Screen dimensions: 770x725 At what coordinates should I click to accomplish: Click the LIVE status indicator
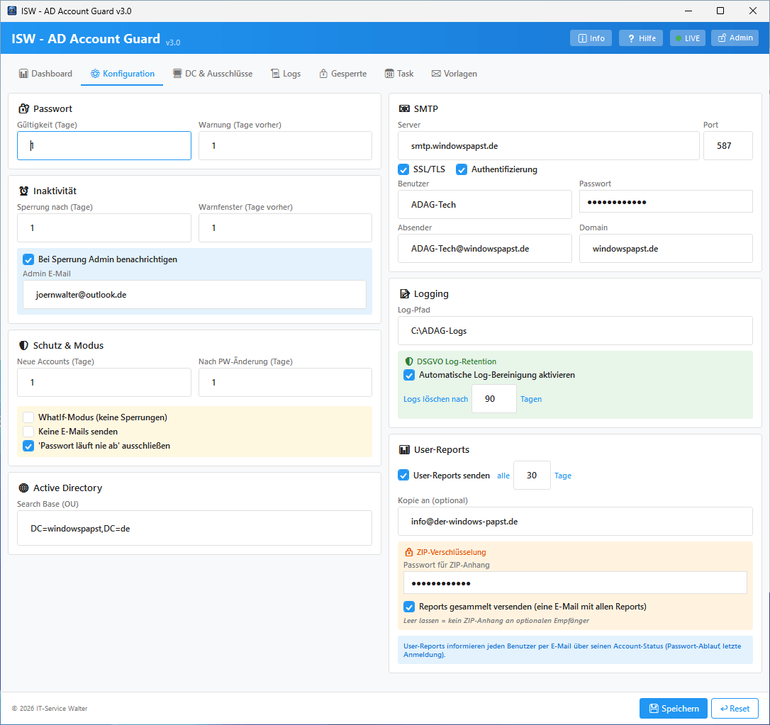coord(687,38)
